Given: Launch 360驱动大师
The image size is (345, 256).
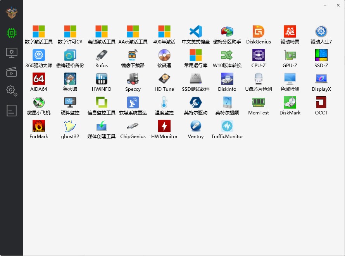Looking at the screenshot, I should click(39, 59).
